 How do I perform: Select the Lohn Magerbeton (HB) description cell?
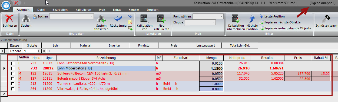click(x=106, y=68)
